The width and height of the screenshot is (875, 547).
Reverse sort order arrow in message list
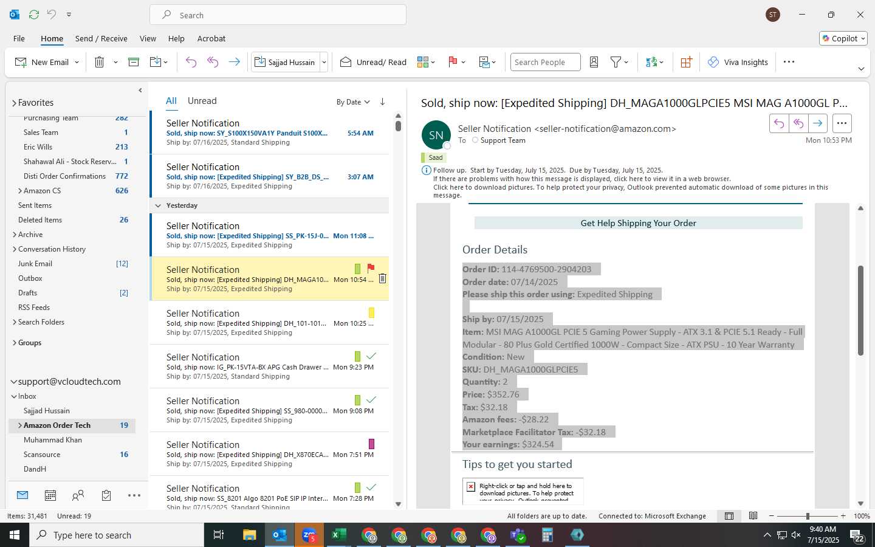click(x=382, y=101)
